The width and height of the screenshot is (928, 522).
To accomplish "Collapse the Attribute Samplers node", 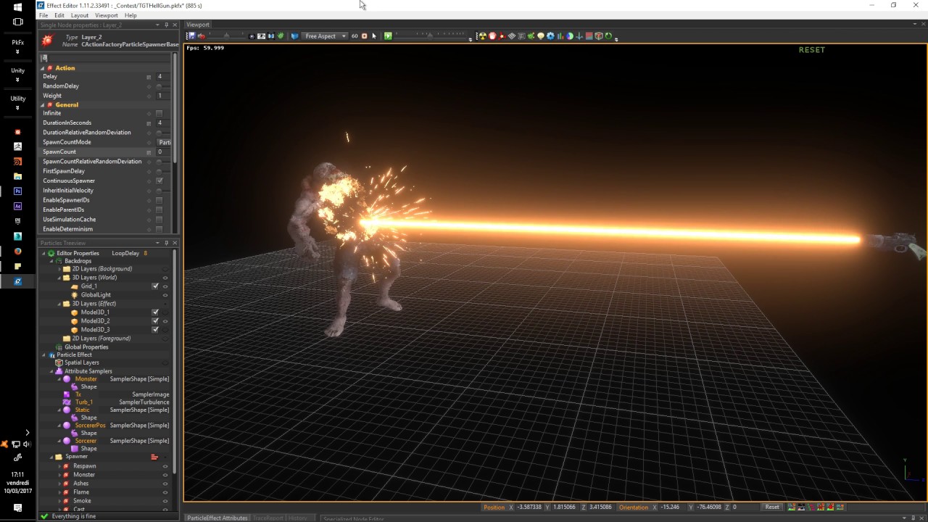I will pyautogui.click(x=52, y=371).
